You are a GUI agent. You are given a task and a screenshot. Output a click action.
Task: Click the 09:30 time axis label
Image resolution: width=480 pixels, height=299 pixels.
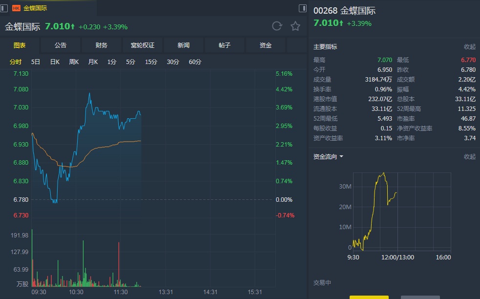point(39,292)
